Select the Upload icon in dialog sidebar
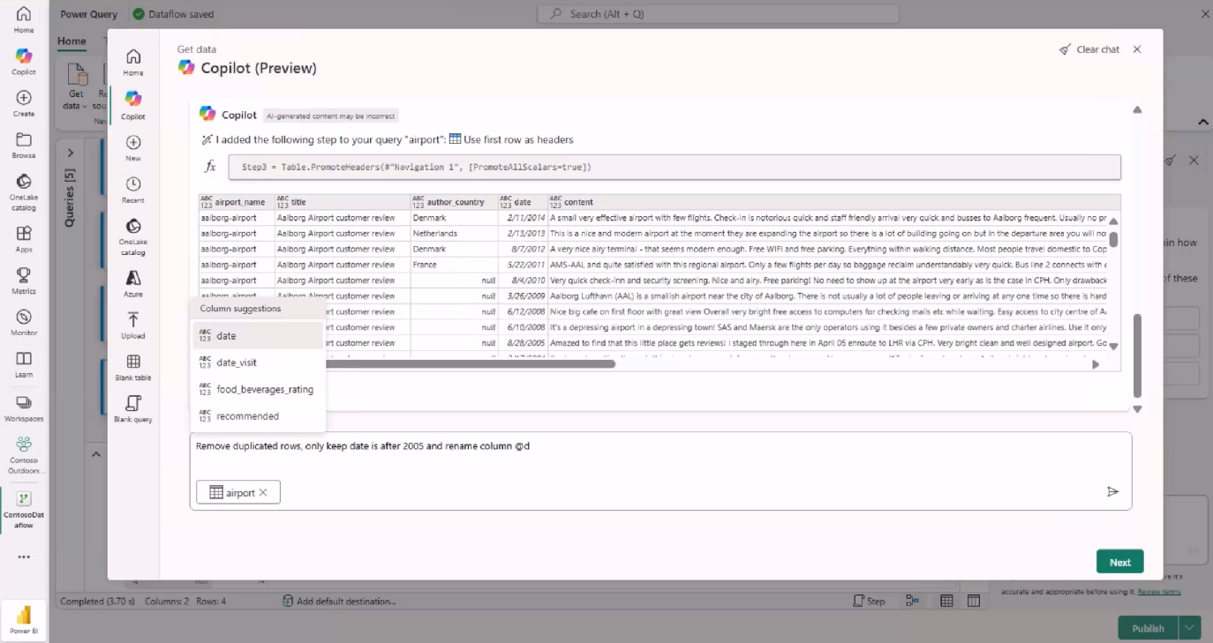This screenshot has width=1213, height=643. click(133, 324)
